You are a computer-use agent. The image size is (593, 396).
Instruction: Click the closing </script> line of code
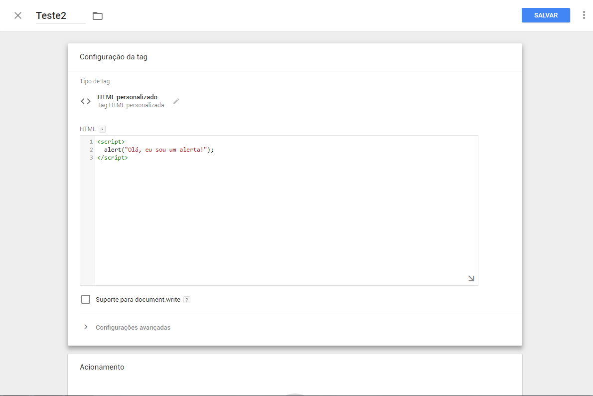(113, 158)
